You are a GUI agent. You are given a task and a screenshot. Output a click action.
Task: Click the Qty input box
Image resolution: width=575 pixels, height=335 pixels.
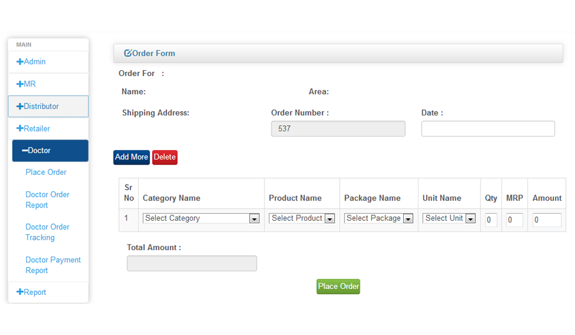[x=491, y=220]
